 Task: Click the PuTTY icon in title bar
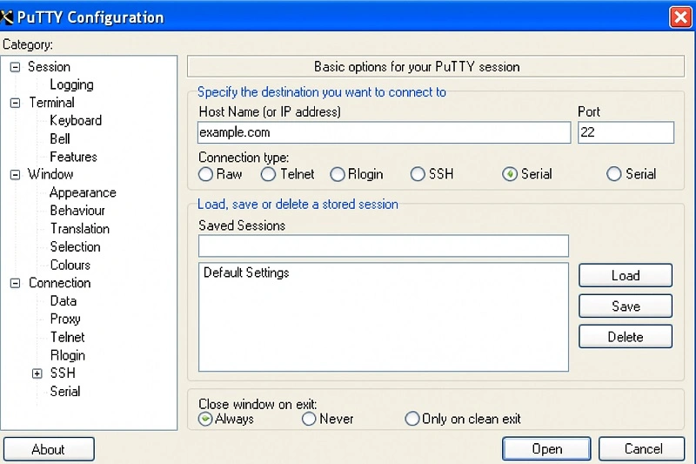[x=7, y=17]
